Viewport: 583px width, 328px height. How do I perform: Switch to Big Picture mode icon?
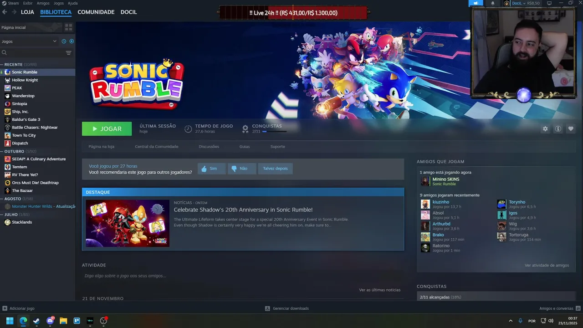549,3
